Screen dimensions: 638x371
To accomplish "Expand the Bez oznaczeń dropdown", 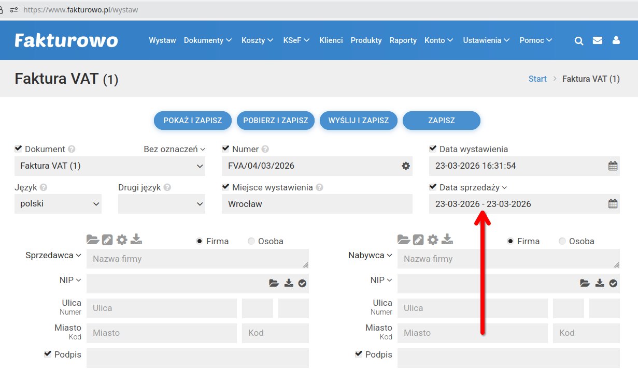I will (174, 149).
